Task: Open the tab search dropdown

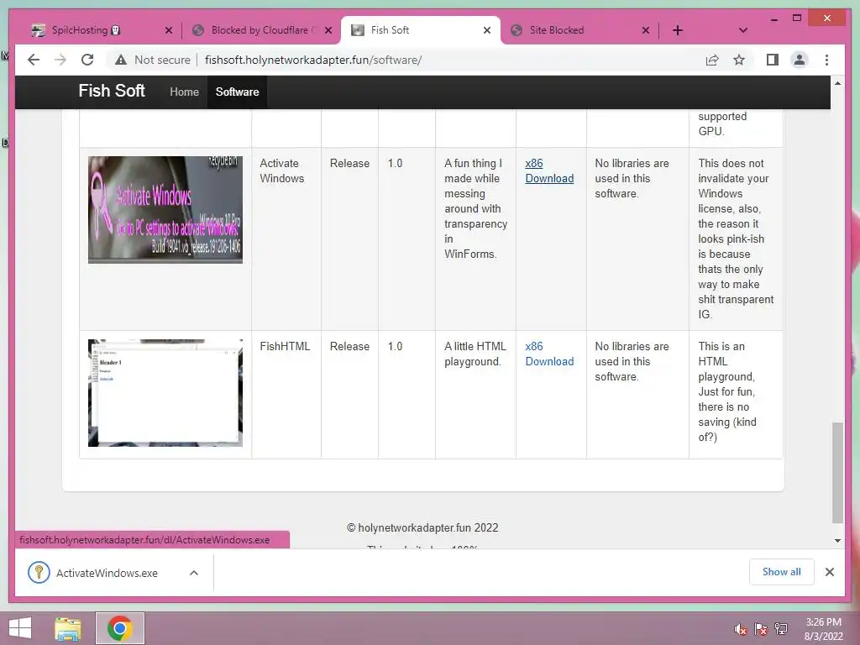Action: (x=742, y=30)
